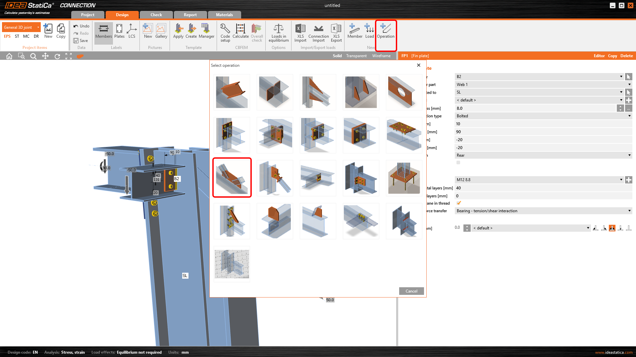Click Cancel in Select operation dialog
Image resolution: width=636 pixels, height=357 pixels.
click(411, 291)
